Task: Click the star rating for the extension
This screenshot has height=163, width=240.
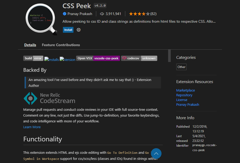Action: pyautogui.click(x=139, y=14)
